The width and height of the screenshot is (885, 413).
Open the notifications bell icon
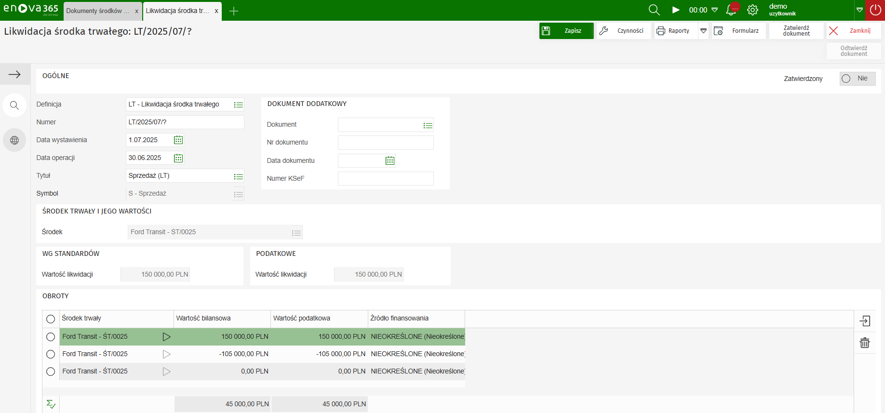coord(731,10)
